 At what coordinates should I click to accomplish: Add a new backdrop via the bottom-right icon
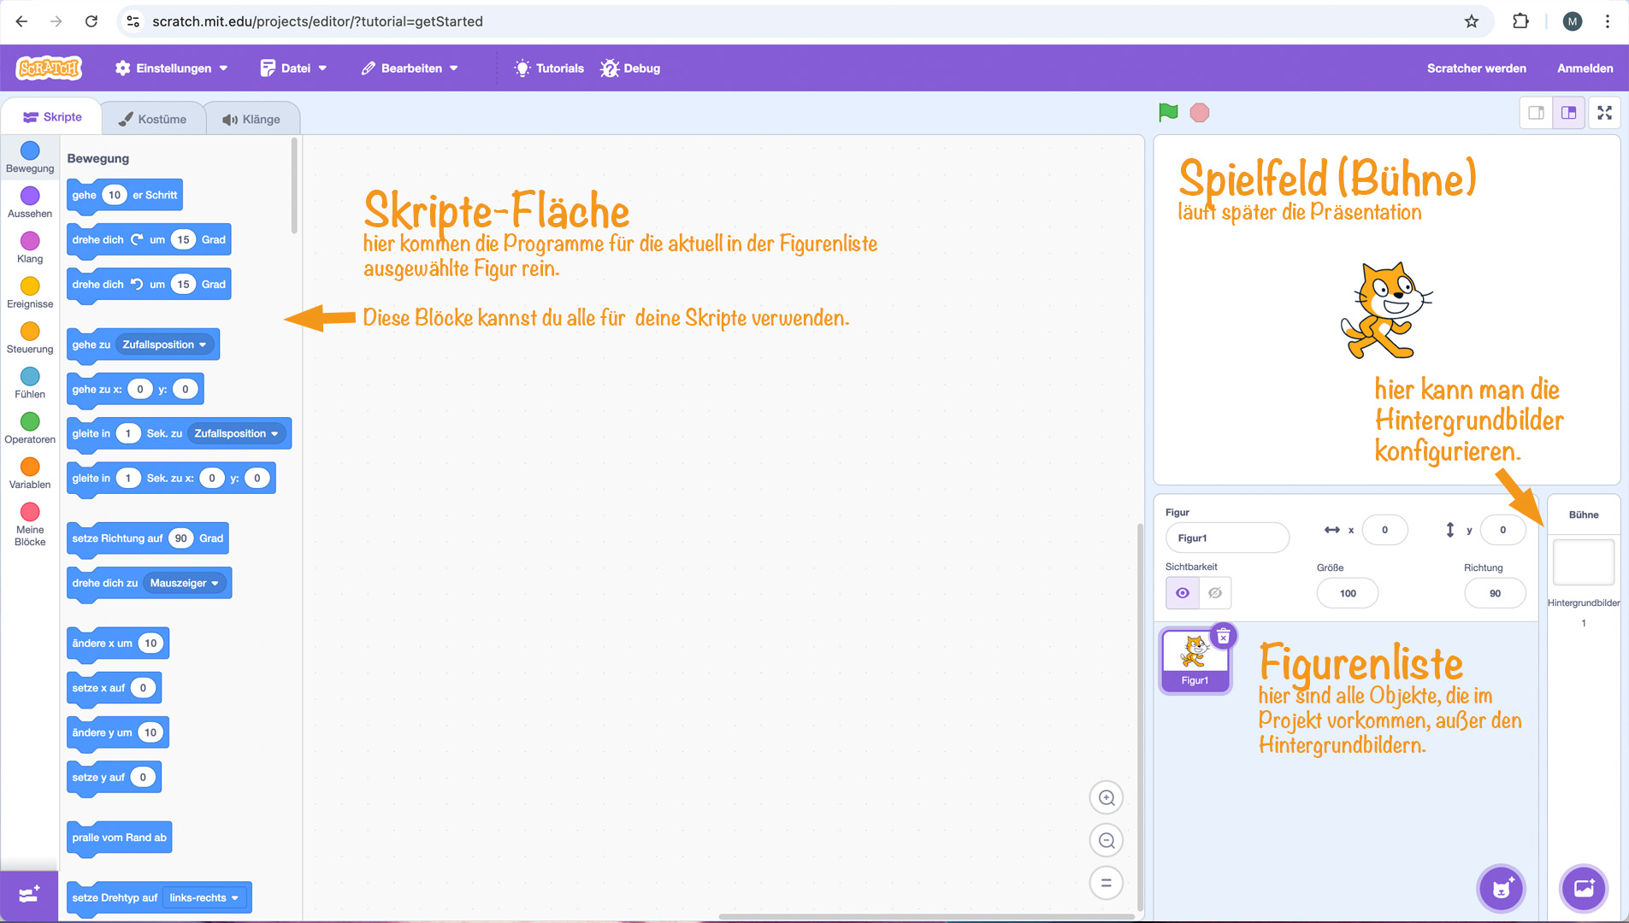tap(1584, 888)
